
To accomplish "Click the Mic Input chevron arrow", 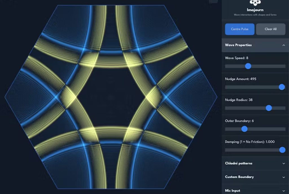I will [x=284, y=191].
